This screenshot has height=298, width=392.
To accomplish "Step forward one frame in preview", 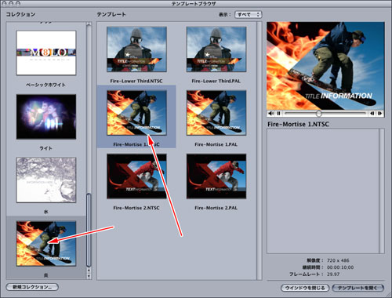I will [379, 114].
